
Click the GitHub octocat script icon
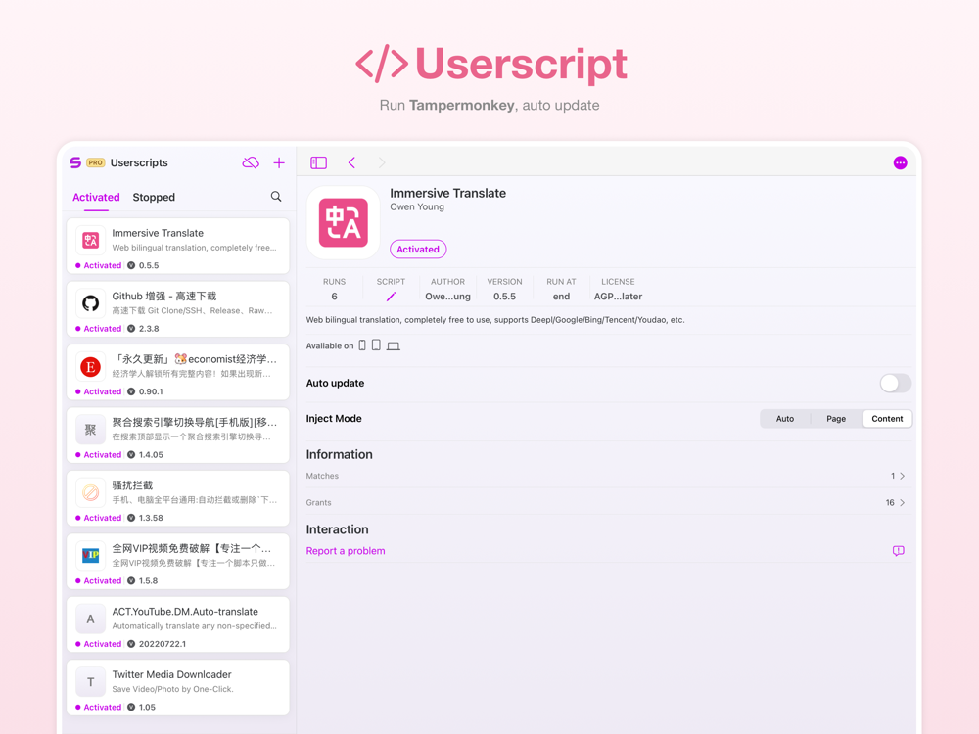[x=90, y=303]
